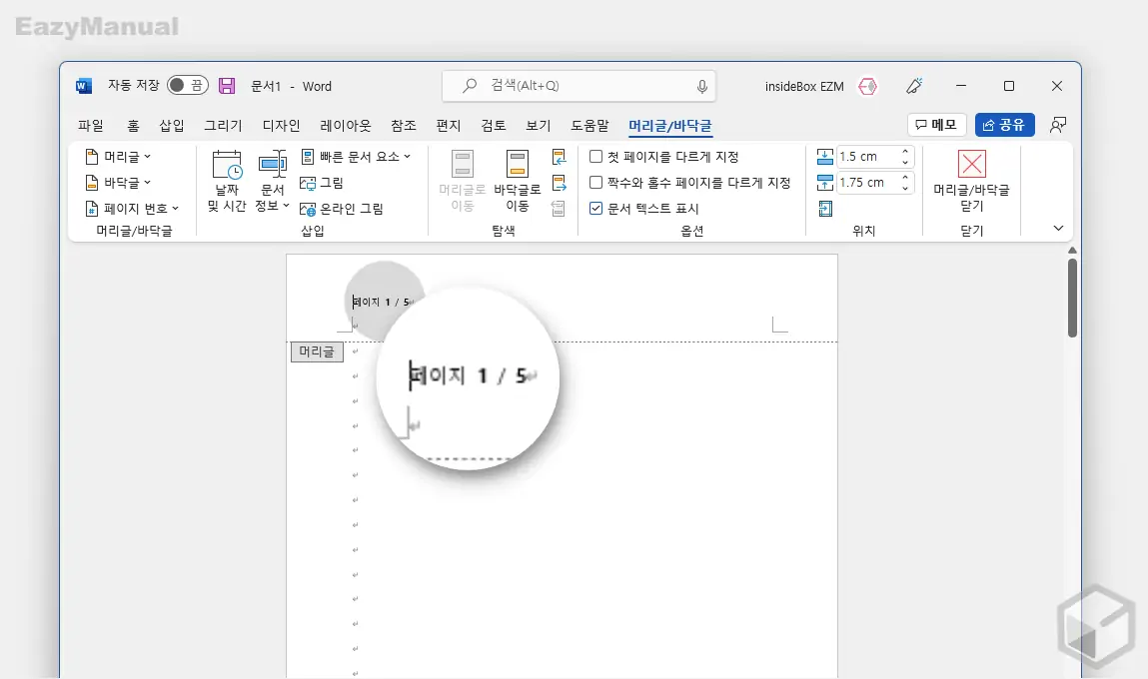
Task: Enable 짝수와 홀수 페이지를 다르게 지정
Action: pos(595,182)
